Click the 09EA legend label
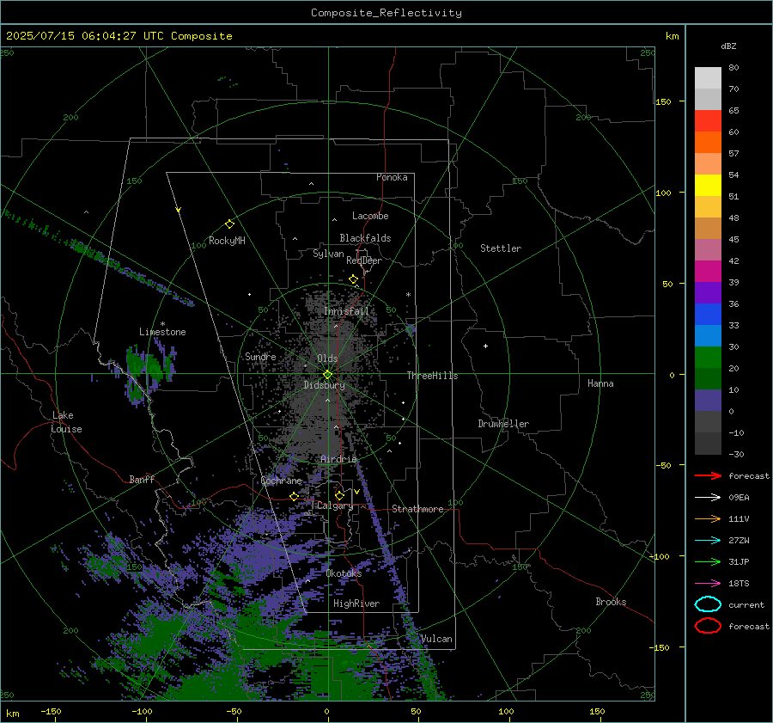This screenshot has width=773, height=723. point(739,498)
